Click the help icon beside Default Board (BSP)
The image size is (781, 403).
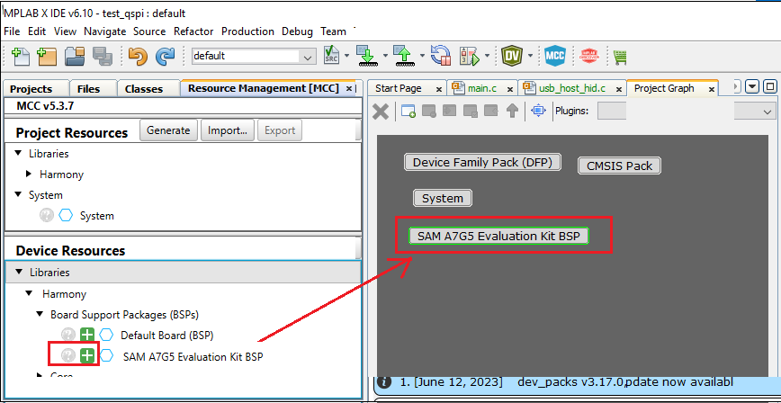click(68, 335)
